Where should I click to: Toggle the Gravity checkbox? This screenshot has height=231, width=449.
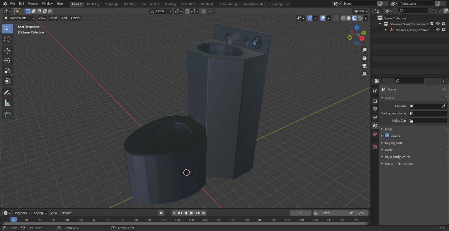click(387, 136)
